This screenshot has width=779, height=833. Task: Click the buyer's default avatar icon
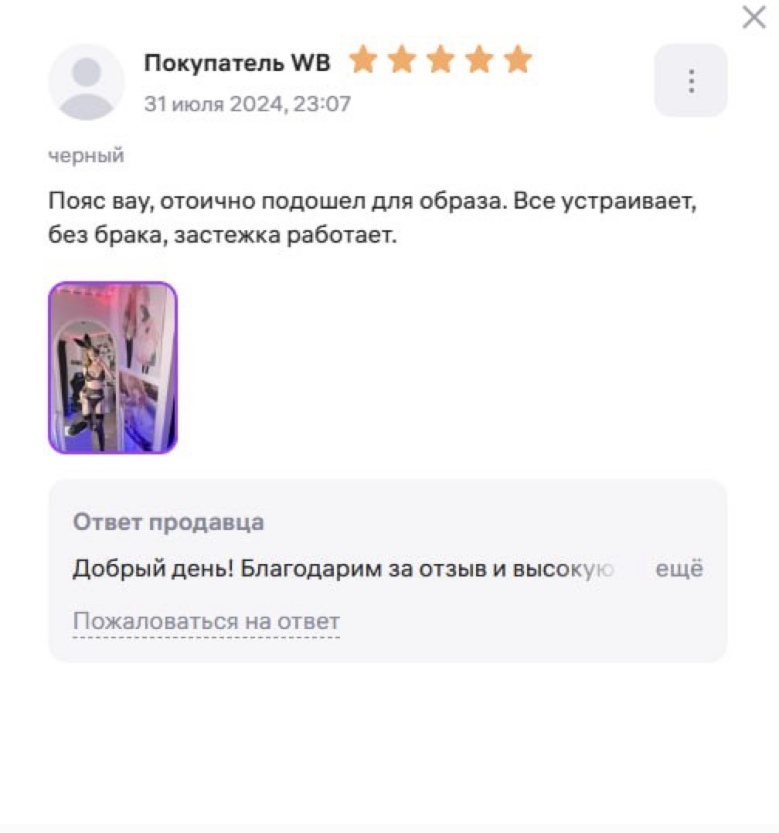(86, 82)
